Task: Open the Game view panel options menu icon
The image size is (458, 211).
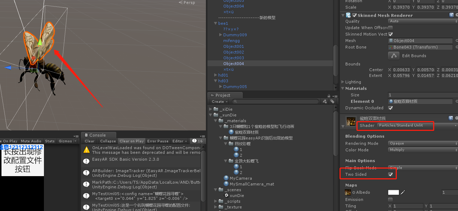Action: pyautogui.click(x=76, y=136)
